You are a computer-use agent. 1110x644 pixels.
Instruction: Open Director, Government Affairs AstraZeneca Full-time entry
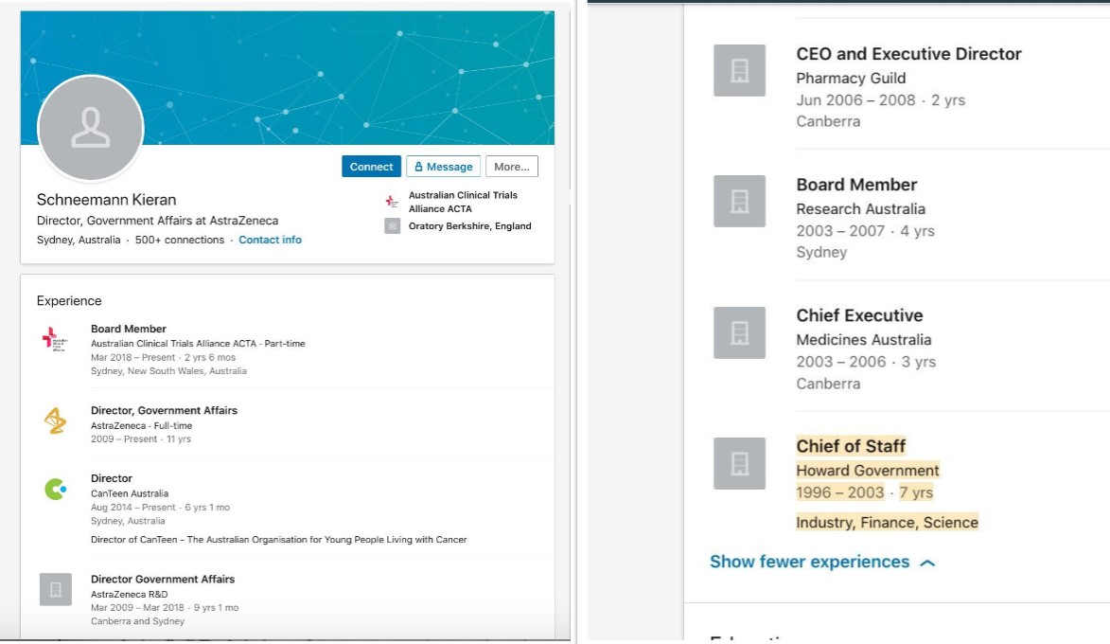click(x=164, y=410)
